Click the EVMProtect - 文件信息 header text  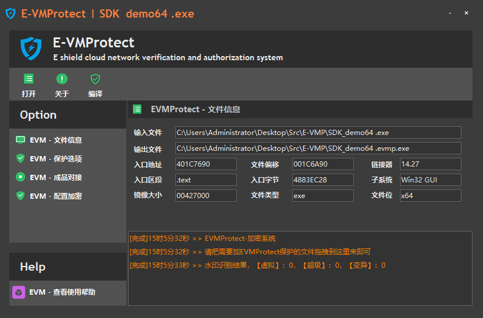click(x=196, y=109)
